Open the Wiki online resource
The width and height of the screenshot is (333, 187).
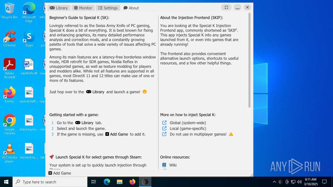point(173,165)
